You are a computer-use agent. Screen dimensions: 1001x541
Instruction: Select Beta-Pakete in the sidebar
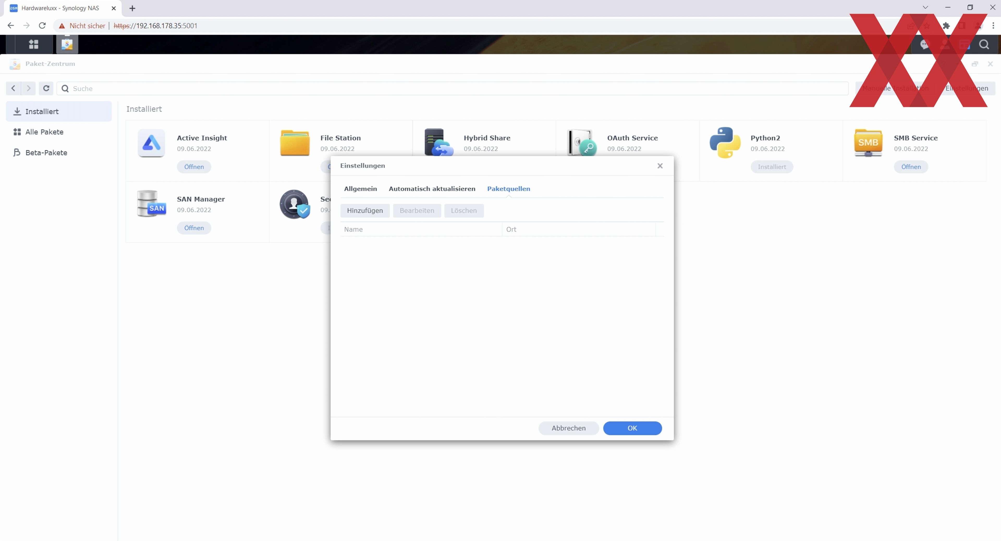(x=59, y=153)
